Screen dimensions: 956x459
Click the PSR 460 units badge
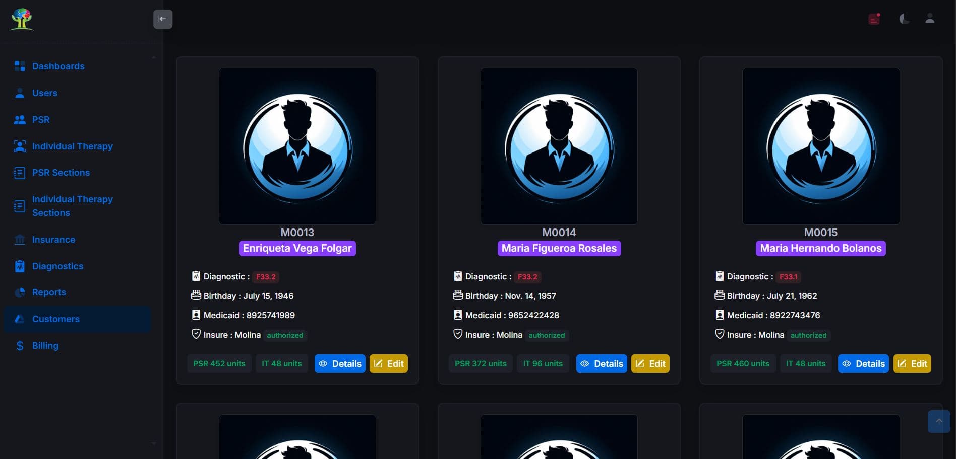point(743,364)
